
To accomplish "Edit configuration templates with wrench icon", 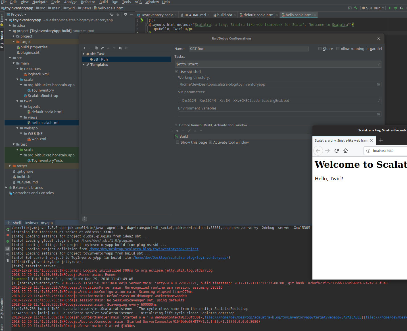I will [103, 48].
